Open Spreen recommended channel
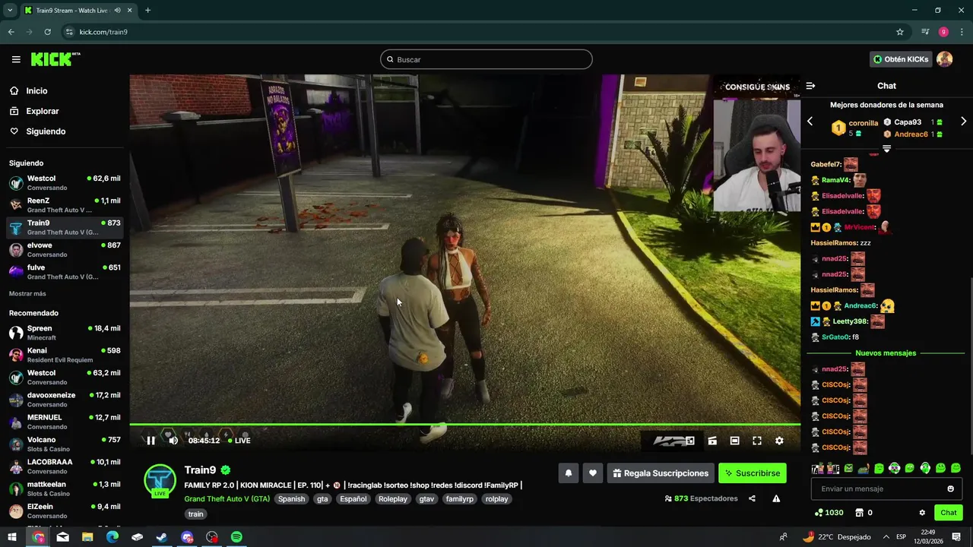Screen dimensions: 973x547 (x=65, y=333)
